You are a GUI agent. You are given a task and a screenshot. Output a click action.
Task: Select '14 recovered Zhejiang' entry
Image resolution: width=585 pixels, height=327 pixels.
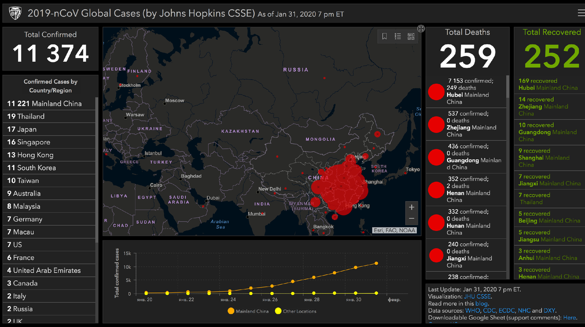click(x=549, y=106)
